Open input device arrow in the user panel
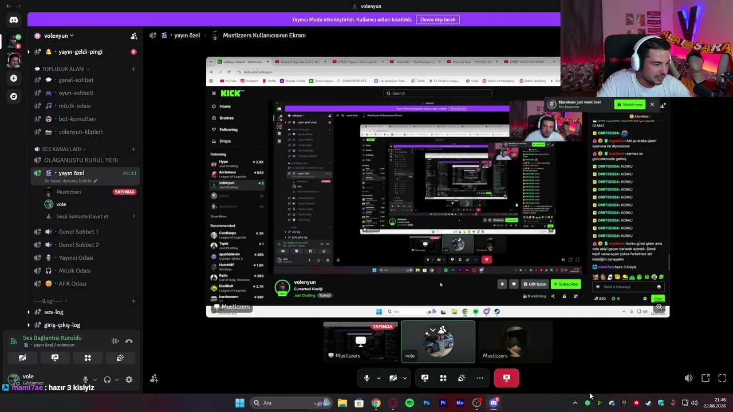This screenshot has width=733, height=412. coord(94,379)
